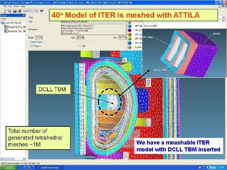Expand the quick launch overflow chevron
Screen dimensions: 227x170
coord(33,167)
